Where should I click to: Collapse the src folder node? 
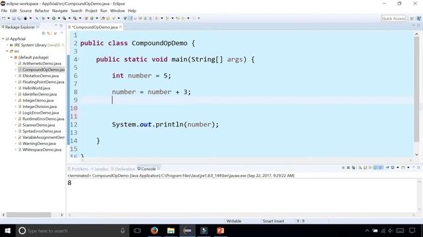[x=7, y=51]
